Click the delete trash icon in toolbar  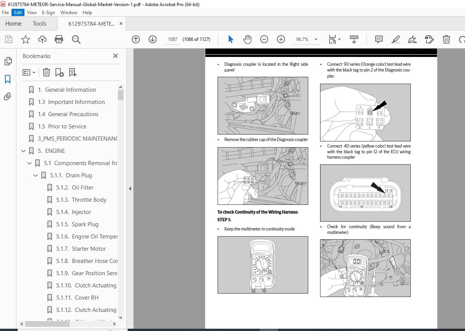(446, 39)
